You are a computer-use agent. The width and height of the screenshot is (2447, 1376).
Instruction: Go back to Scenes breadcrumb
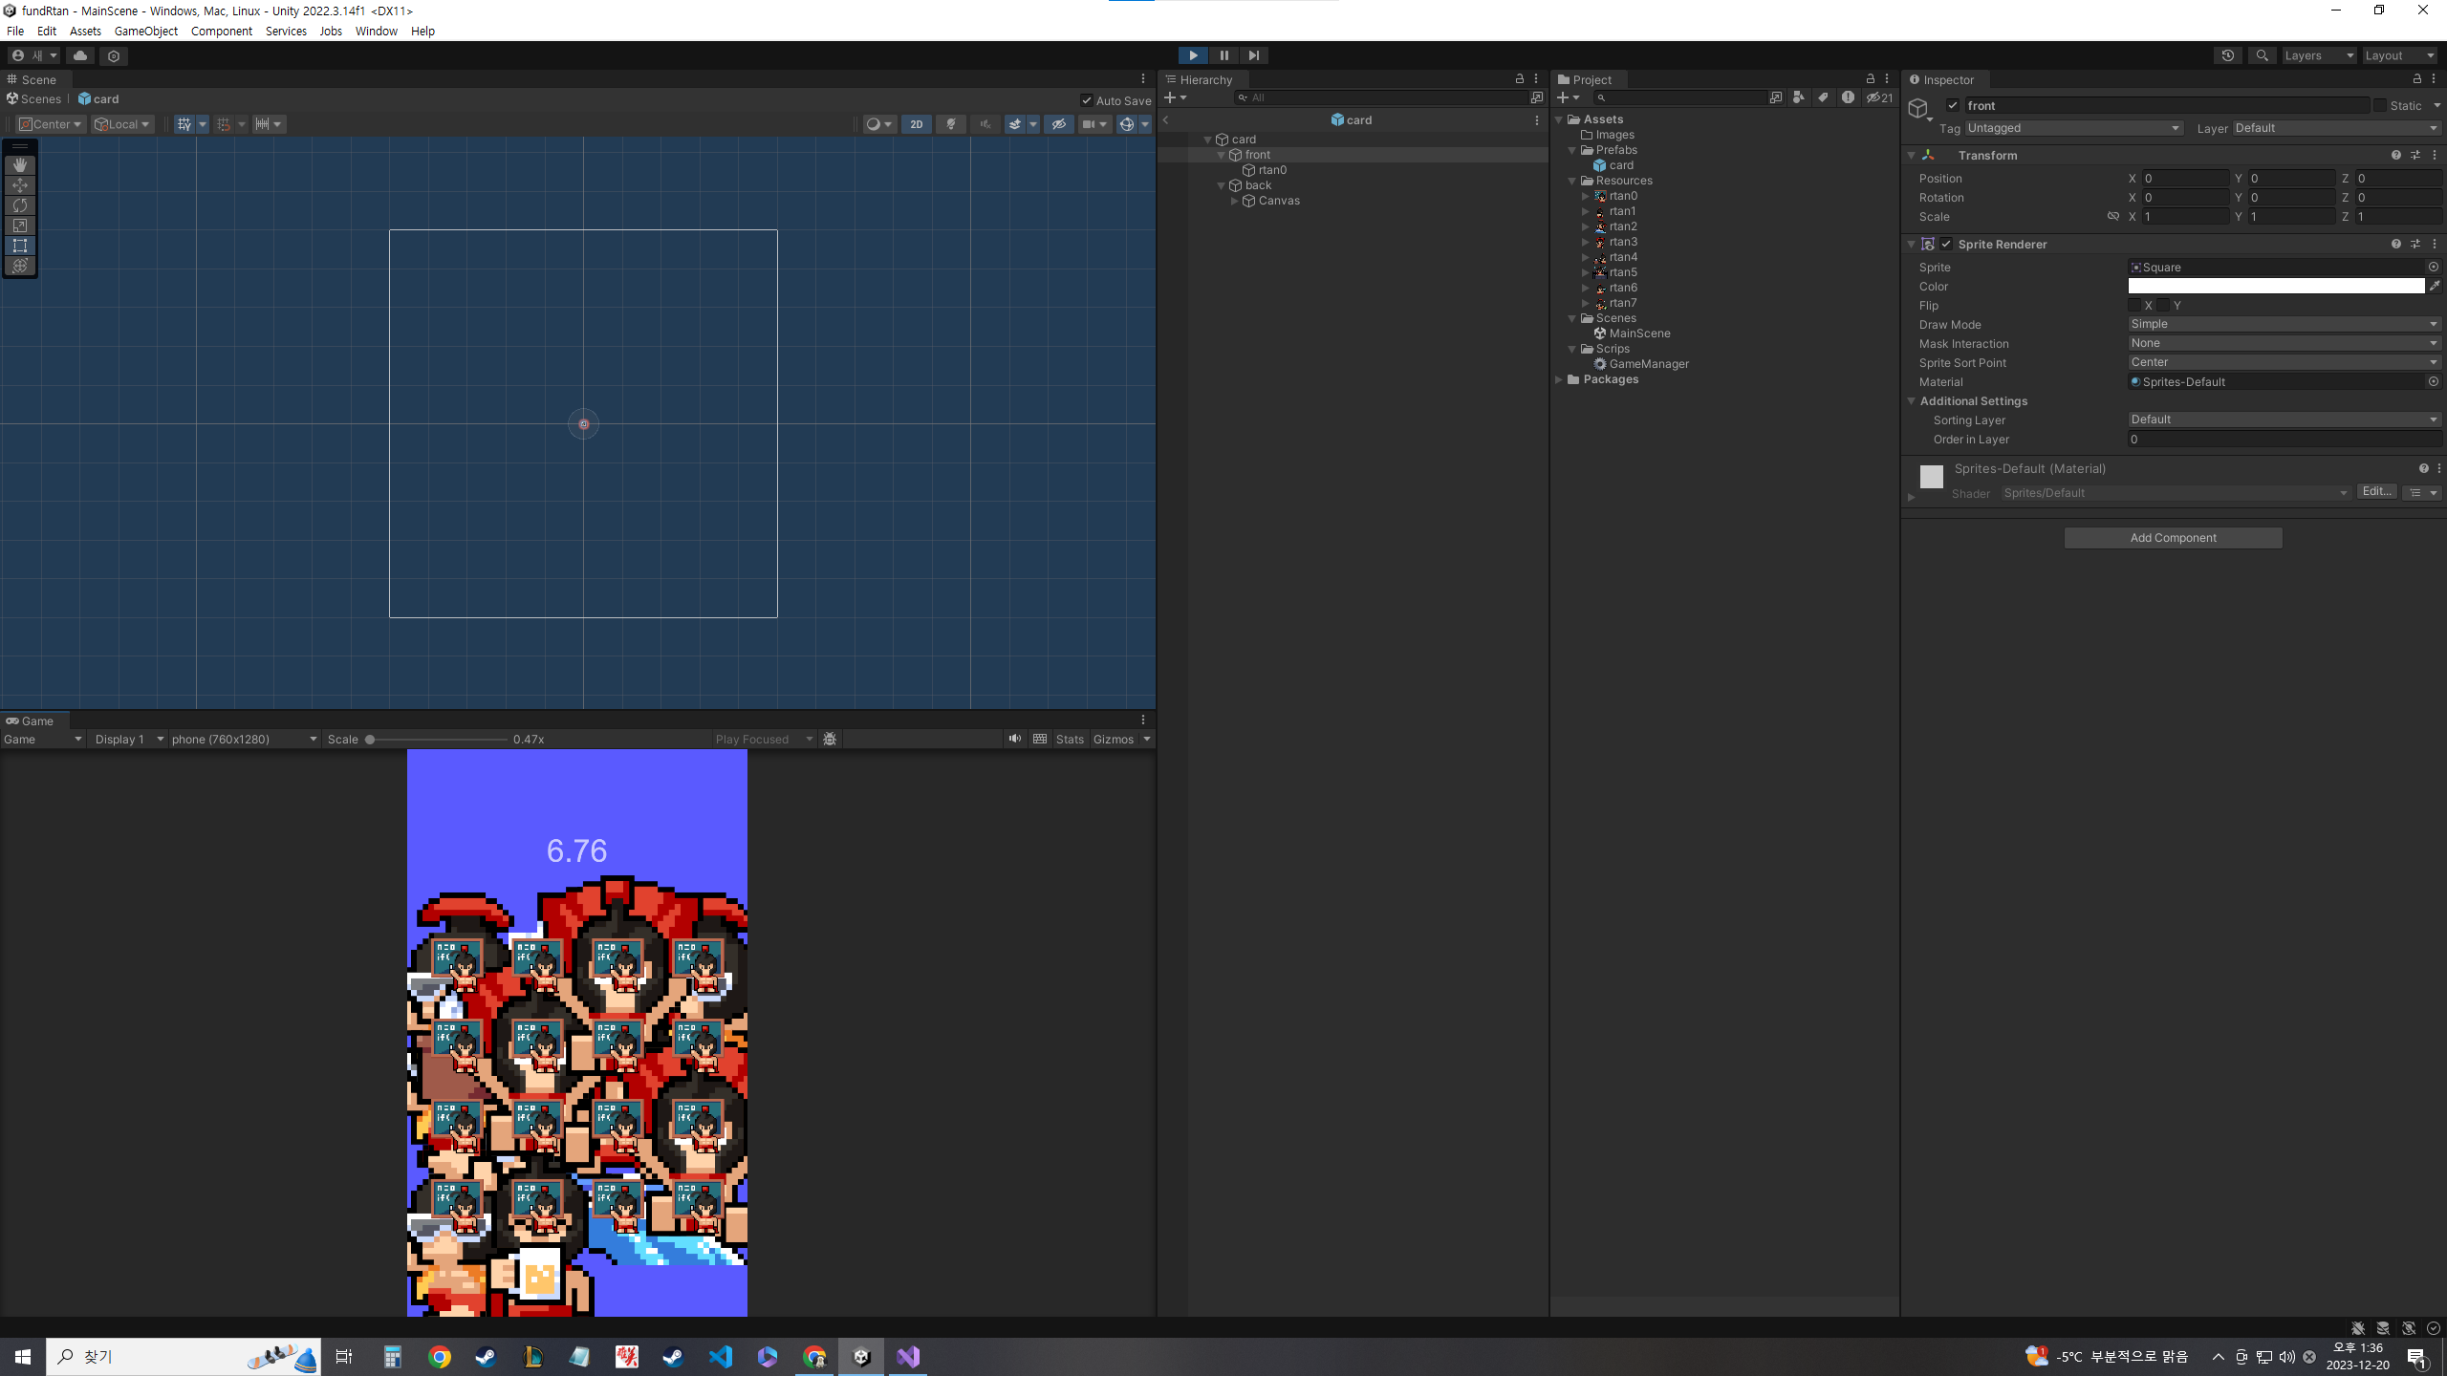tap(34, 98)
